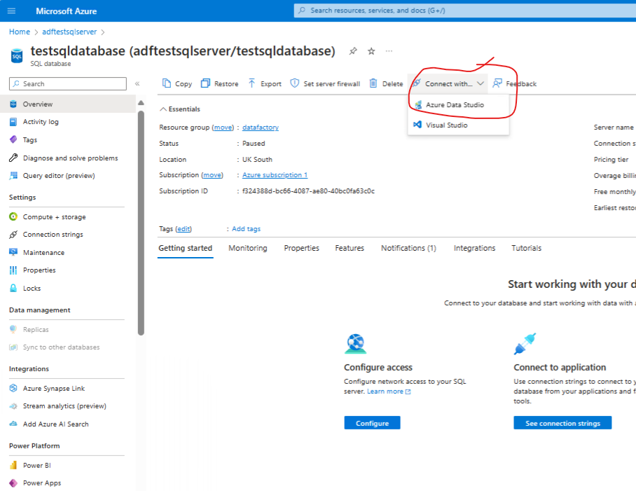Viewport: 636px width, 491px height.
Task: Click the Delete trash can icon
Action: click(373, 83)
